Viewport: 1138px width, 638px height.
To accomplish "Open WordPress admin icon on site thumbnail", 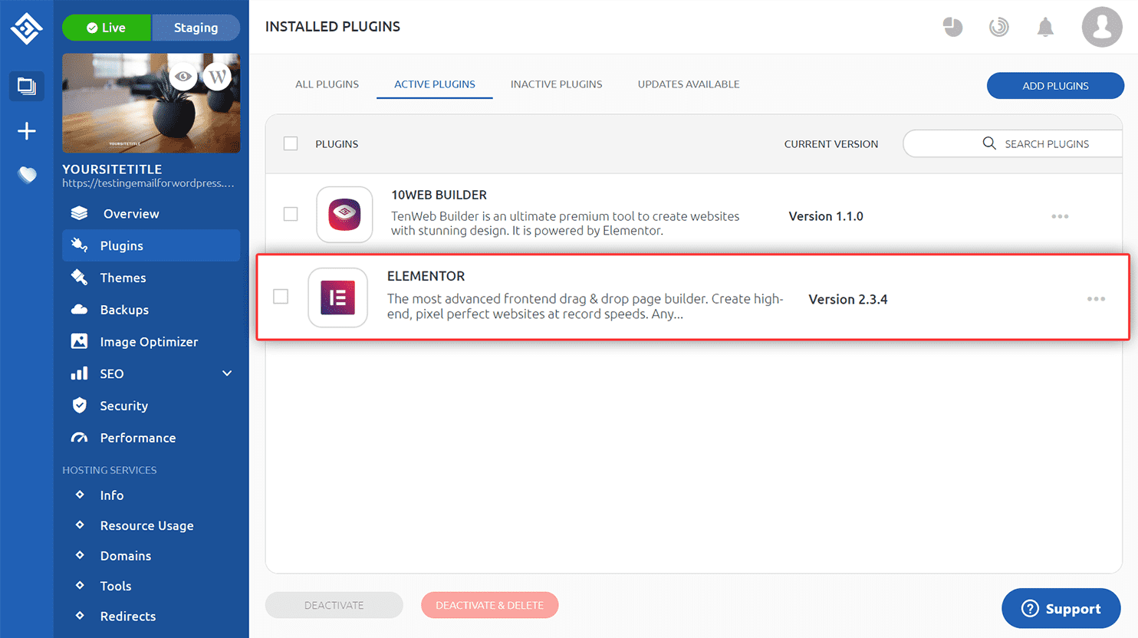I will 218,77.
